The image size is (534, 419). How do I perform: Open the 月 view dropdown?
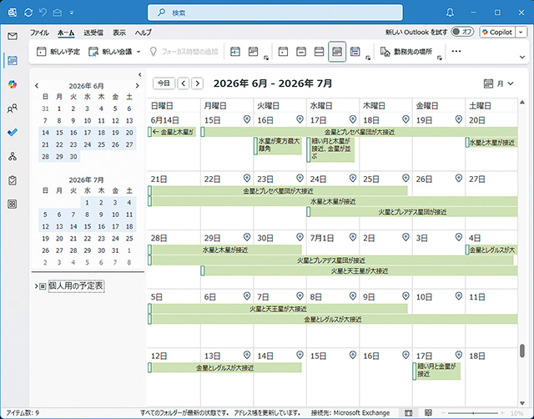[x=499, y=83]
